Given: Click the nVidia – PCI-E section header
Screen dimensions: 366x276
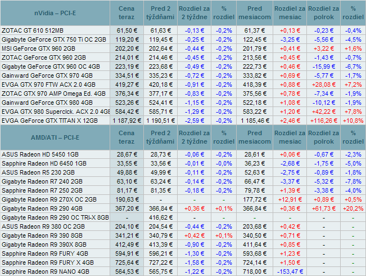Looking at the screenshot, I should click(x=55, y=13).
